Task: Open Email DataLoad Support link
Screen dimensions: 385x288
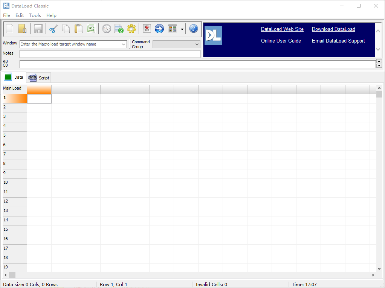Action: point(338,41)
